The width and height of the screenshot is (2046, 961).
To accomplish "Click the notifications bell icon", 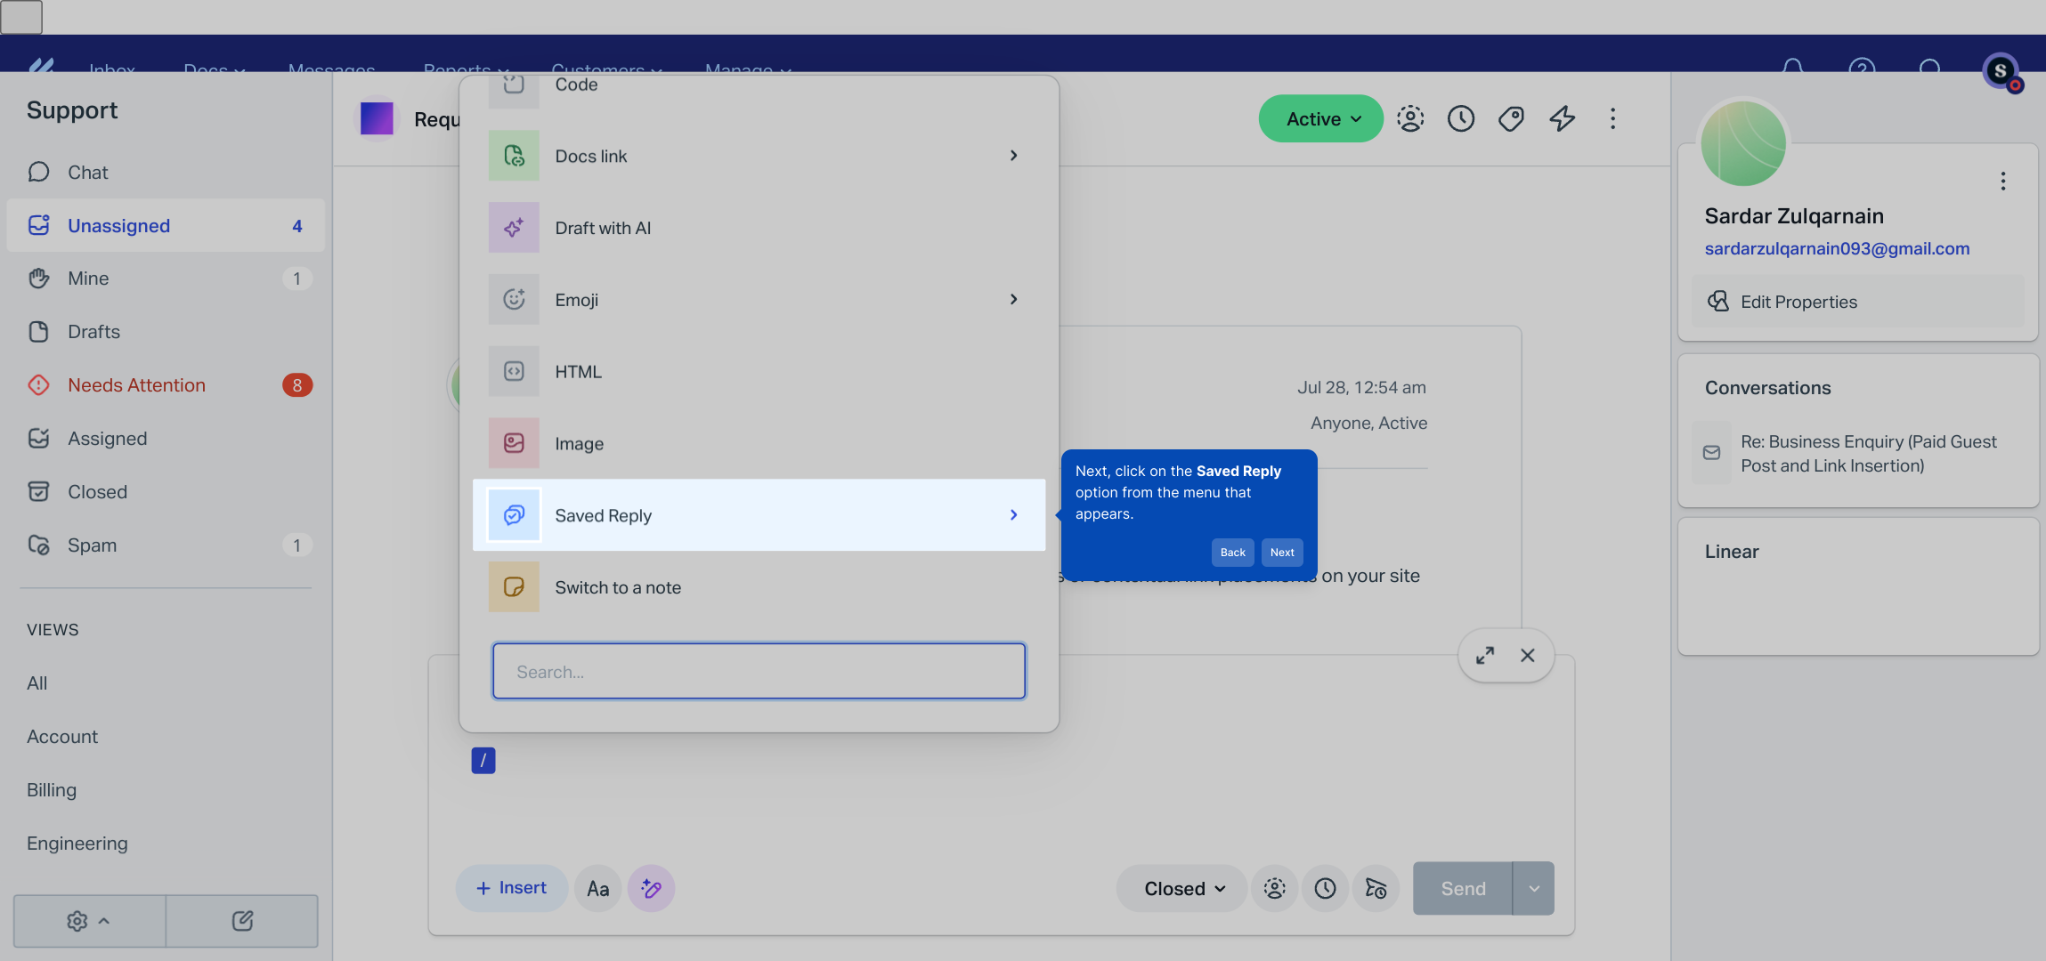I will click(x=1792, y=69).
